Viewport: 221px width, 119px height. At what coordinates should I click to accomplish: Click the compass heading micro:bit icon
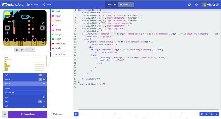[25, 17]
